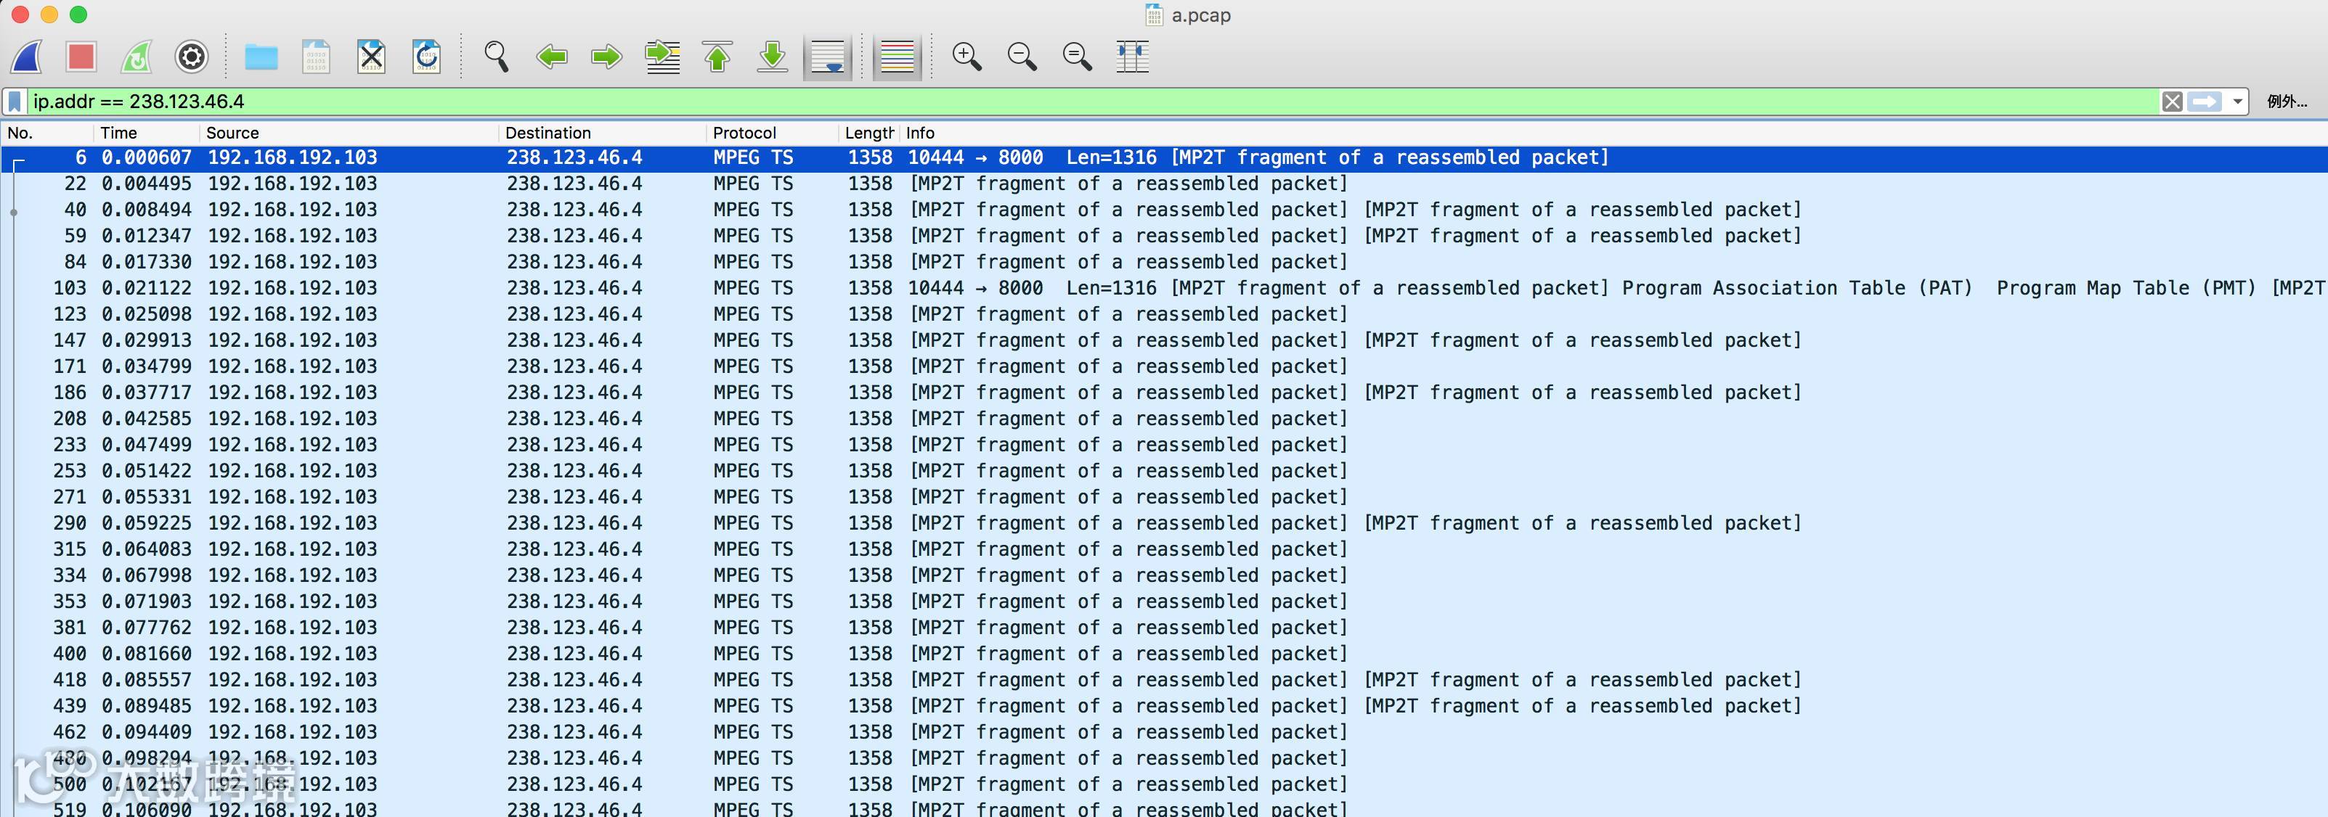Find a packet with magnifier icon
The width and height of the screenshot is (2328, 817).
tap(496, 57)
